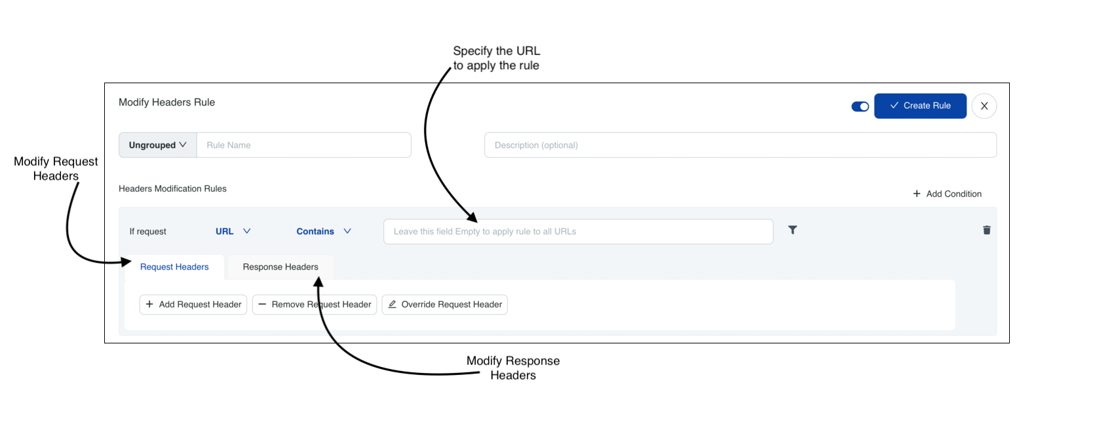The image size is (1114, 426).
Task: Switch to Request Headers tab
Action: click(x=174, y=267)
